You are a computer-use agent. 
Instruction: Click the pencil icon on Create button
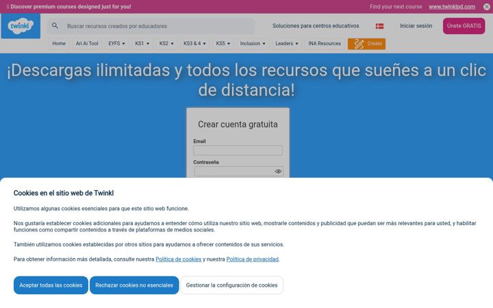coord(359,44)
